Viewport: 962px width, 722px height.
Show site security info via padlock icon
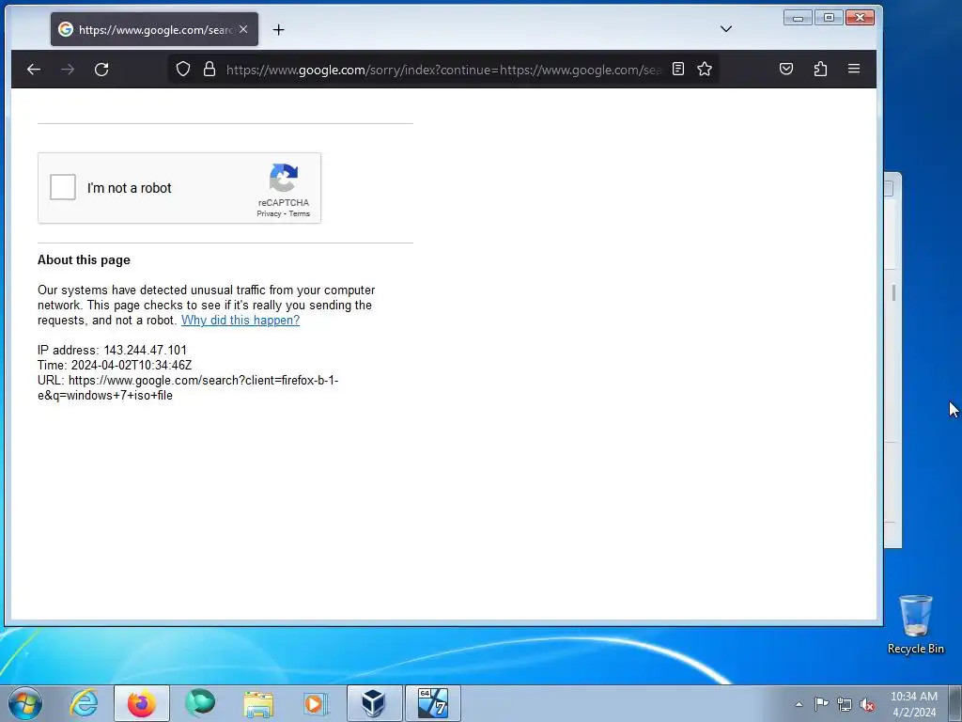(x=209, y=69)
